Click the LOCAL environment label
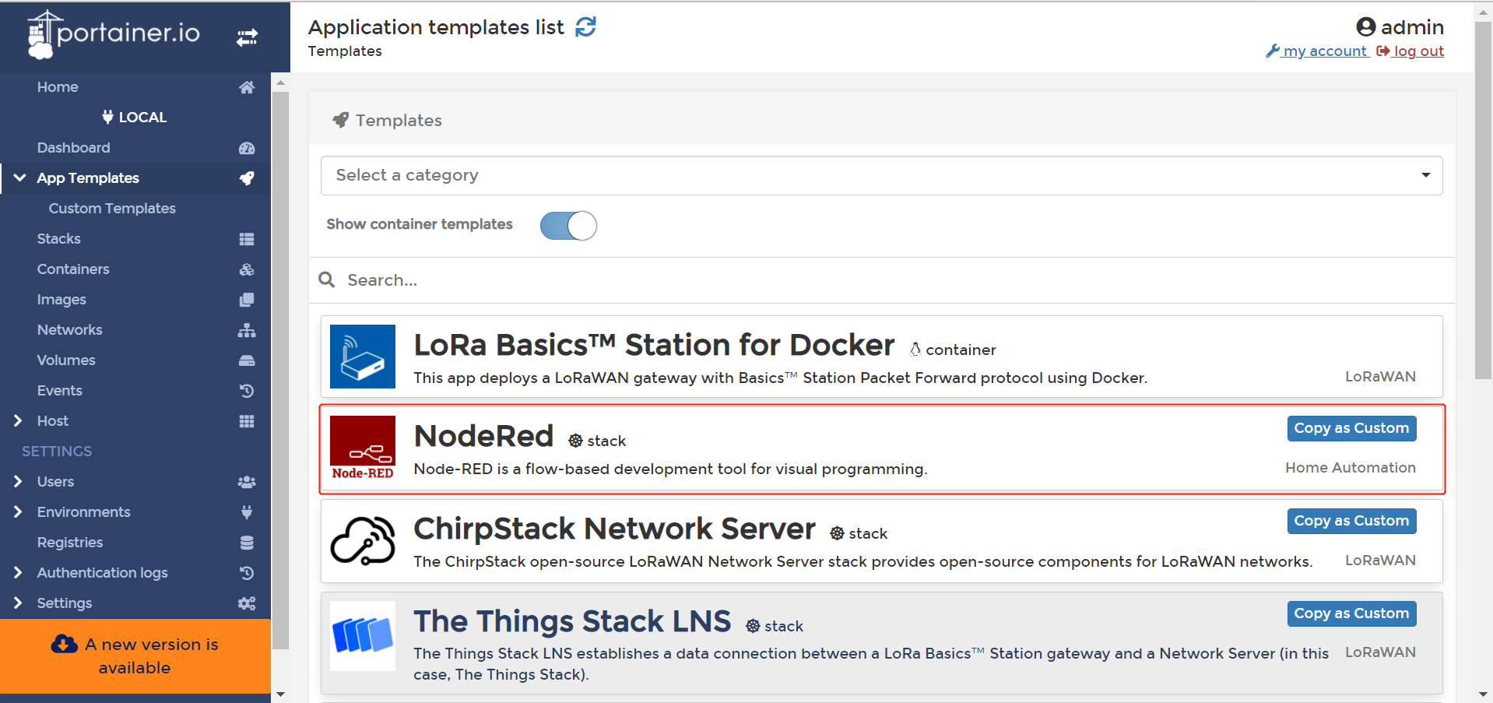 [142, 118]
